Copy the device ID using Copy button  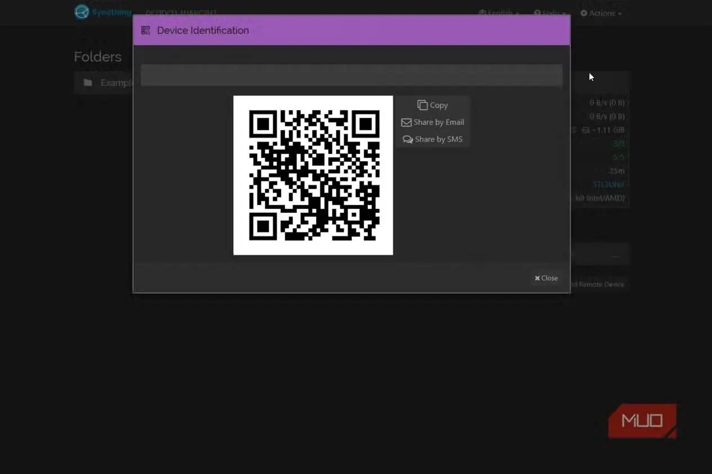click(x=432, y=105)
